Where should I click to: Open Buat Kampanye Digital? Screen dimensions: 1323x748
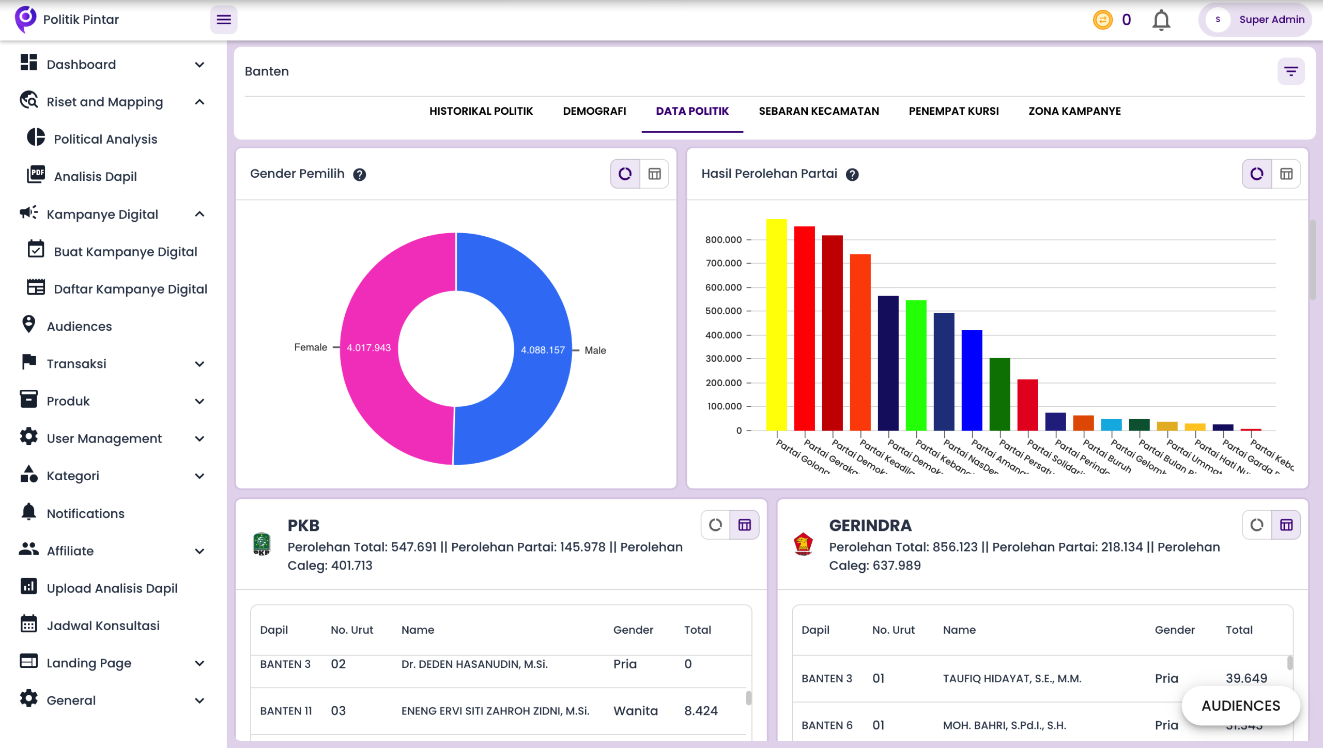point(125,252)
